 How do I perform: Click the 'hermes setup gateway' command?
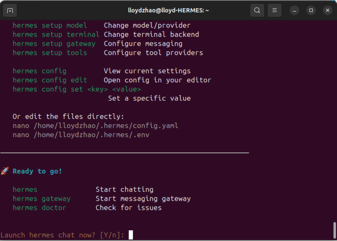pyautogui.click(x=54, y=44)
